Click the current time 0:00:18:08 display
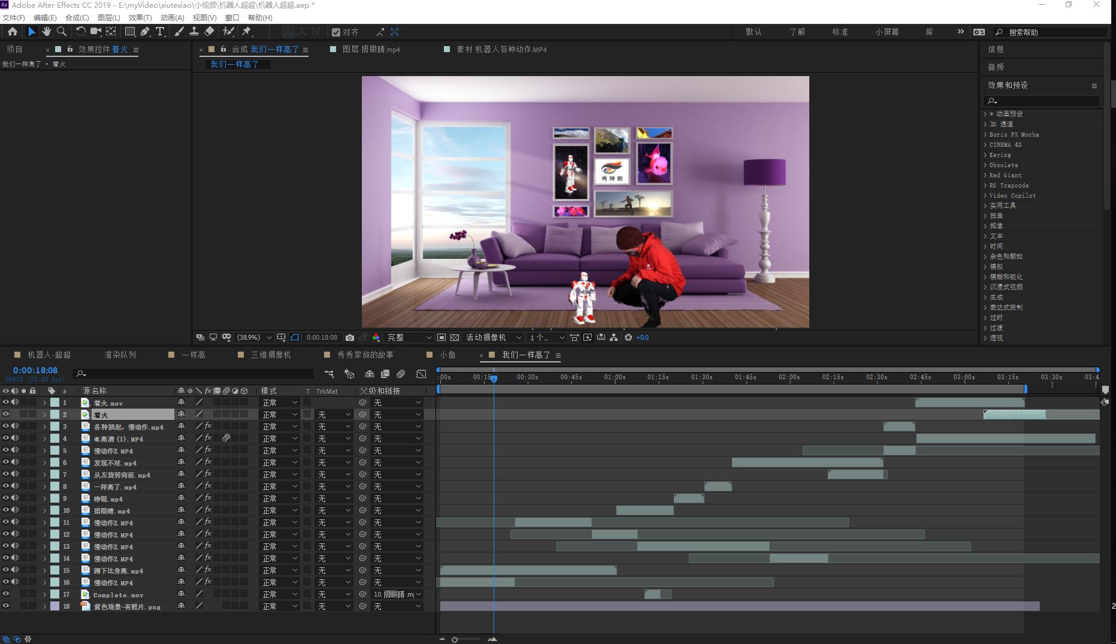1116x644 pixels. pyautogui.click(x=35, y=370)
